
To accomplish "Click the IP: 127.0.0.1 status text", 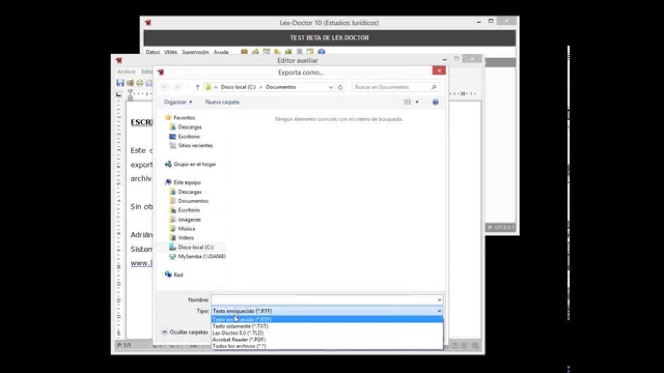I will [x=501, y=227].
